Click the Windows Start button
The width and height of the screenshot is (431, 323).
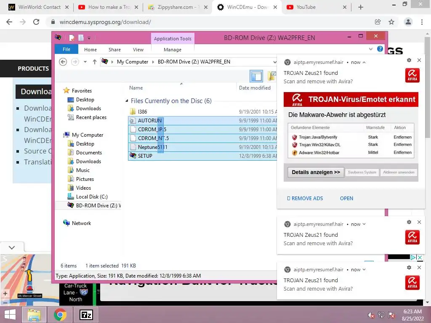click(x=10, y=315)
